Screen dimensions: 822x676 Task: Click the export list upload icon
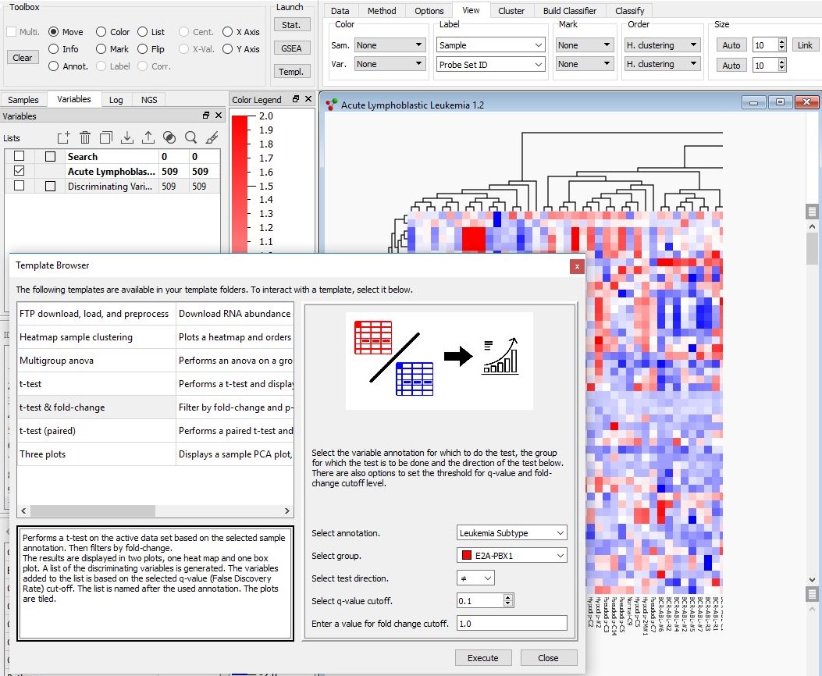148,137
